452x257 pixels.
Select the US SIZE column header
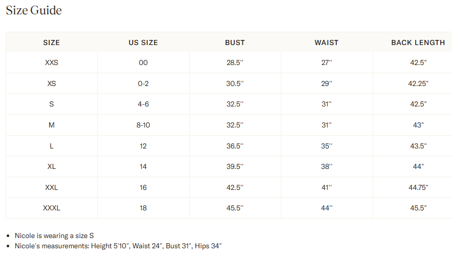[x=143, y=42]
